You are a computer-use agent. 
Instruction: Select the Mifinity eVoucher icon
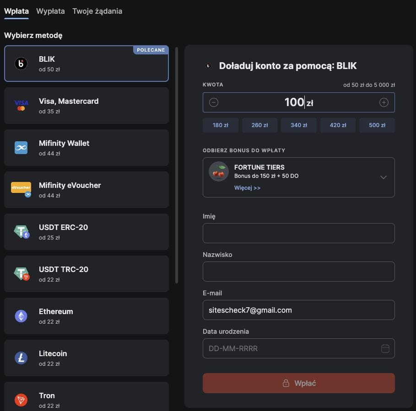coord(21,189)
